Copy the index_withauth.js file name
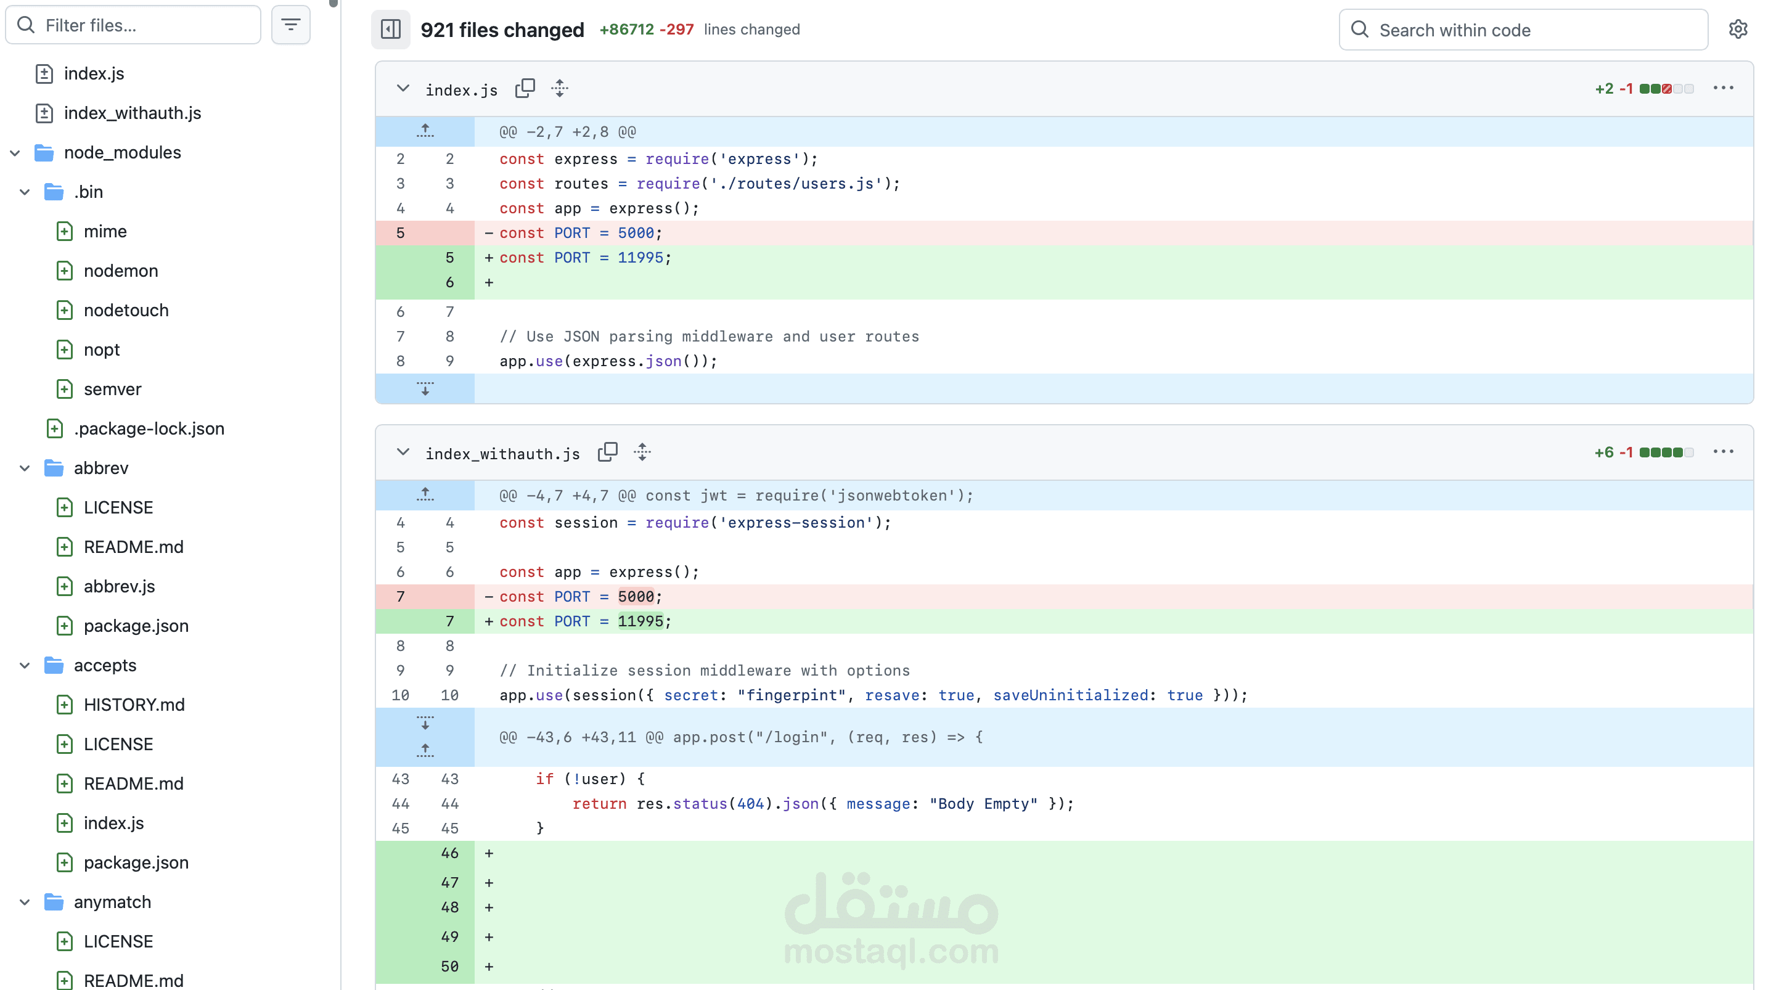Screen dimensions: 1784x990 [607, 451]
